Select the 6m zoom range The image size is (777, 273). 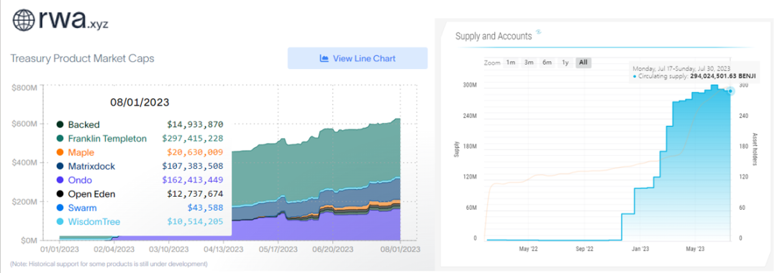(547, 63)
